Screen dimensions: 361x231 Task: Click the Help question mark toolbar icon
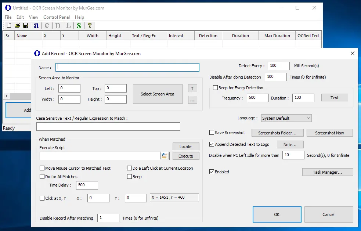(x=90, y=25)
